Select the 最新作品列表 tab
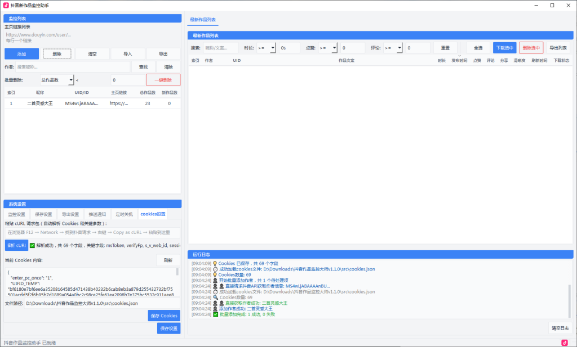The image size is (577, 347). (203, 20)
